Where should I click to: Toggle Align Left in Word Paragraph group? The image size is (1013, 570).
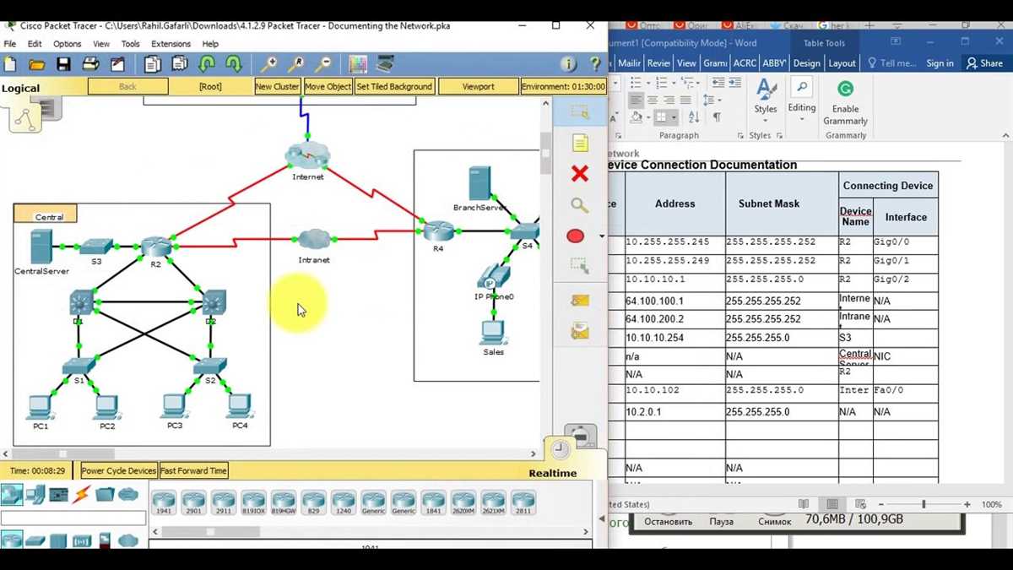pos(636,100)
